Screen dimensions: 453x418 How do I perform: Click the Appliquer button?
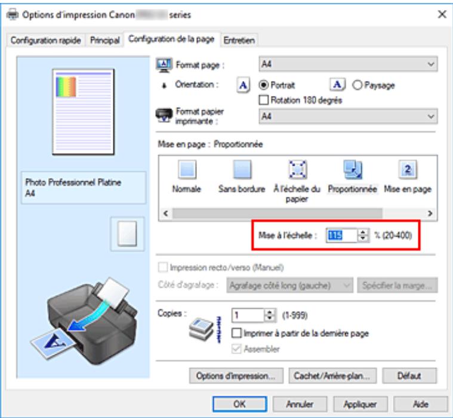(x=360, y=404)
